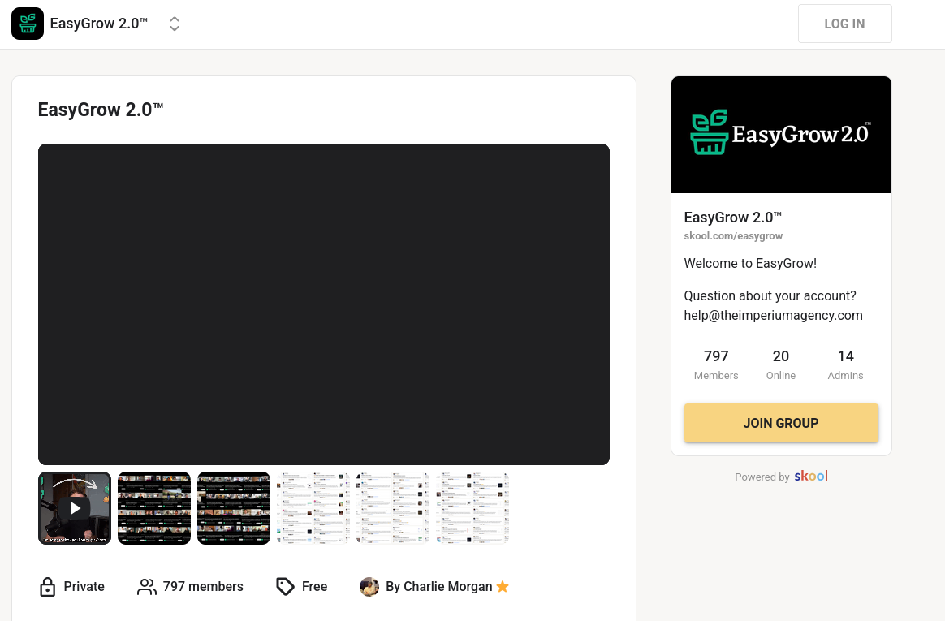Click the price tag icon beside Free
Screen dimensions: 945x621
click(285, 587)
